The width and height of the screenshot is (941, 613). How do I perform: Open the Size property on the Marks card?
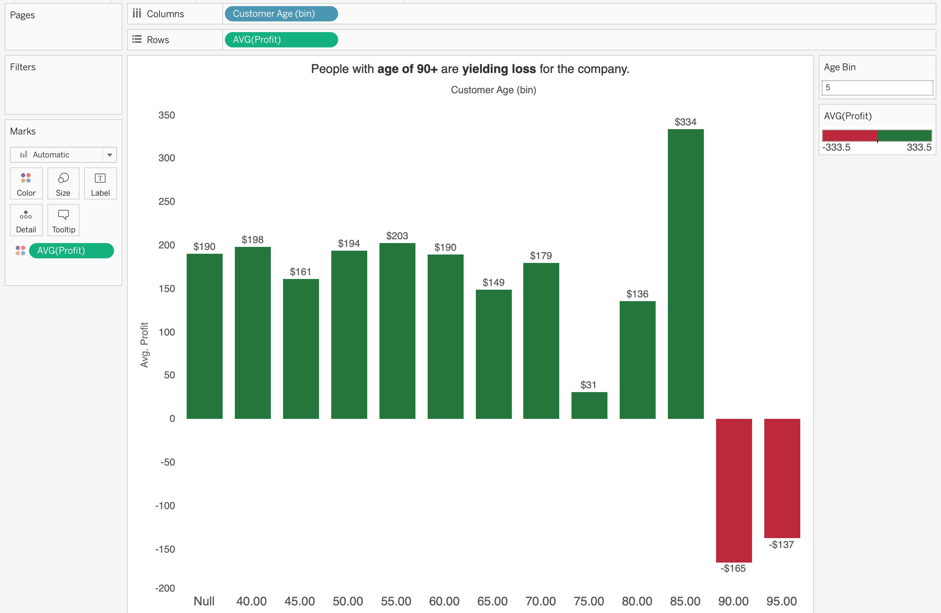pos(63,183)
